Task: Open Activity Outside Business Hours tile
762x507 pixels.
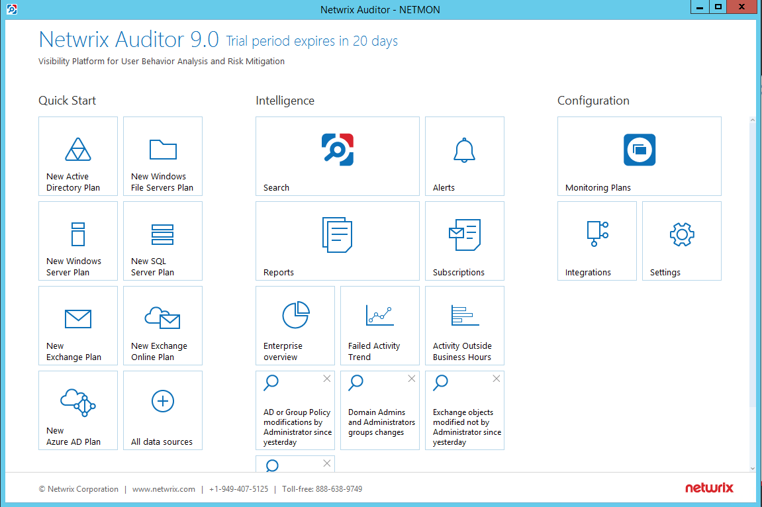Action: [465, 326]
